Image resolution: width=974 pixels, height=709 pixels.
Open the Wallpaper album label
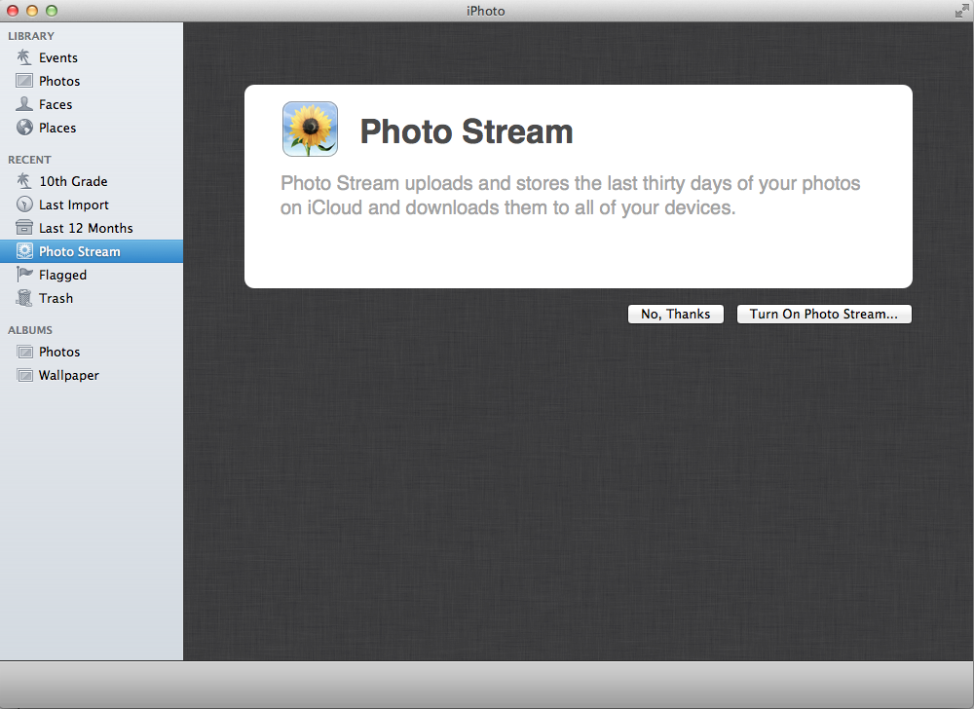(x=68, y=376)
